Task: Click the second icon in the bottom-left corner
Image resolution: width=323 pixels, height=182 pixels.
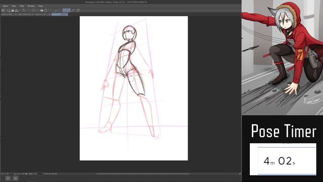Action: point(16,178)
